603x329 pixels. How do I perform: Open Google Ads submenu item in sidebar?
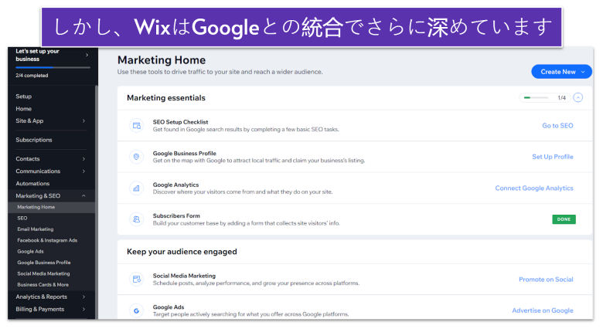click(30, 252)
